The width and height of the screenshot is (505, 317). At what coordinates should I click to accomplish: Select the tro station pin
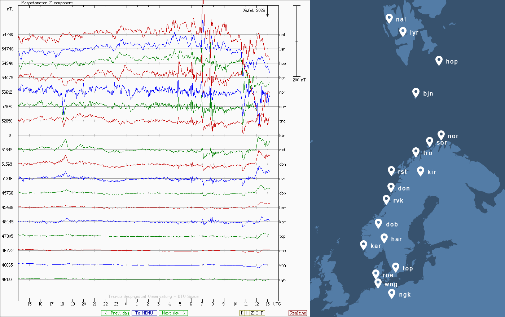click(x=416, y=152)
